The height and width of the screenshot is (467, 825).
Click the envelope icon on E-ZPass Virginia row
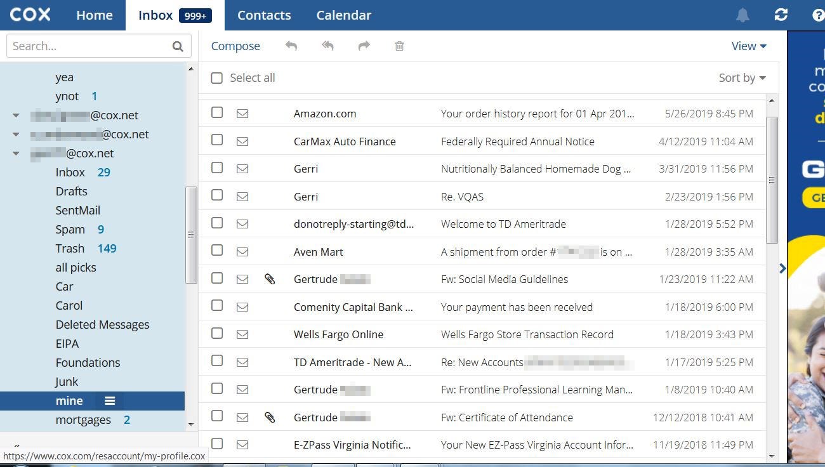(x=242, y=445)
